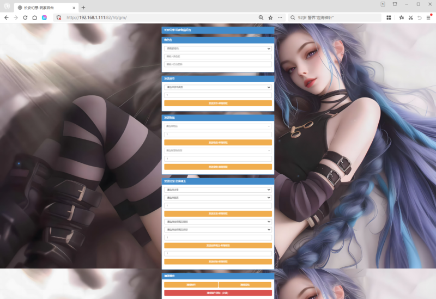Open a new tab with the plus button
The image size is (436, 299).
[x=83, y=8]
